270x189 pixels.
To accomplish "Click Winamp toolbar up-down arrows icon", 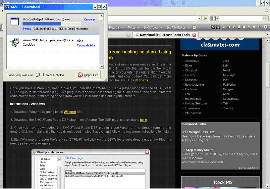I will click(224, 27).
